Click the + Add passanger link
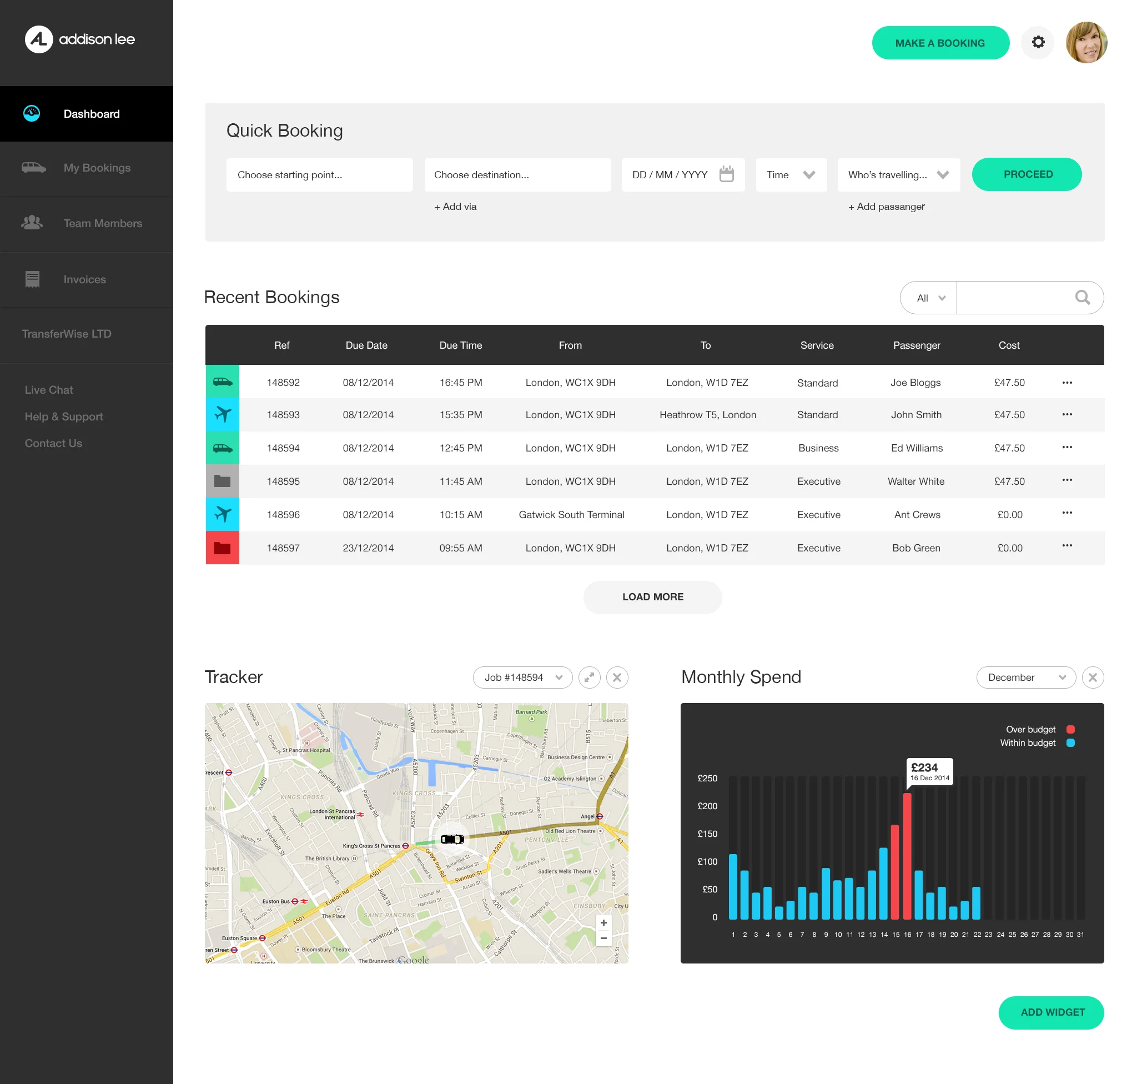This screenshot has height=1084, width=1137. pyautogui.click(x=886, y=206)
